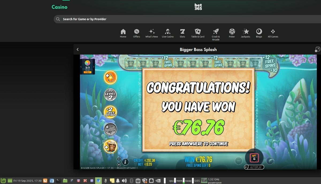Select the extra fisherman modifier
Image resolution: width=321 pixels, height=184 pixels.
tap(110, 147)
